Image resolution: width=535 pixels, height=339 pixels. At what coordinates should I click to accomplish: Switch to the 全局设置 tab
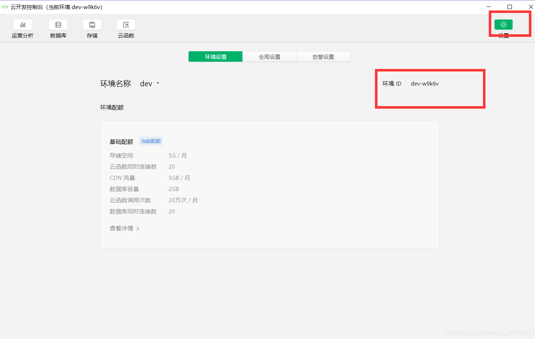[x=269, y=57]
